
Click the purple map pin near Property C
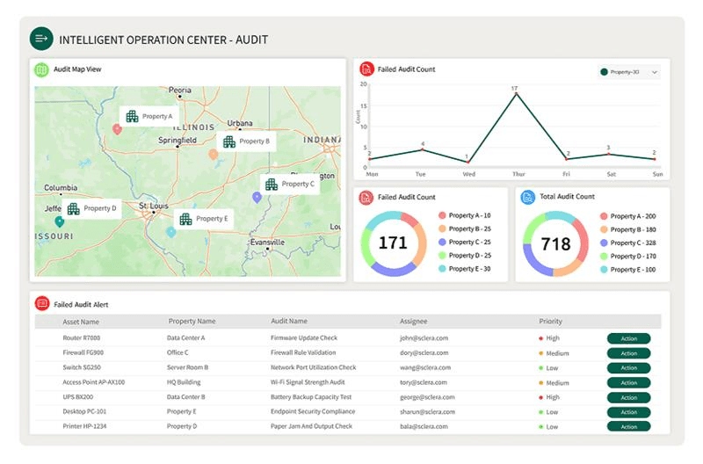pos(257,197)
